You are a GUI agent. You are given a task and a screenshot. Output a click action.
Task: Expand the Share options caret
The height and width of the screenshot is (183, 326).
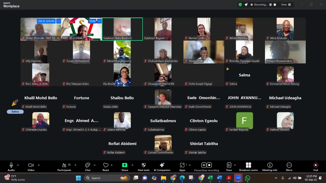click(133, 165)
